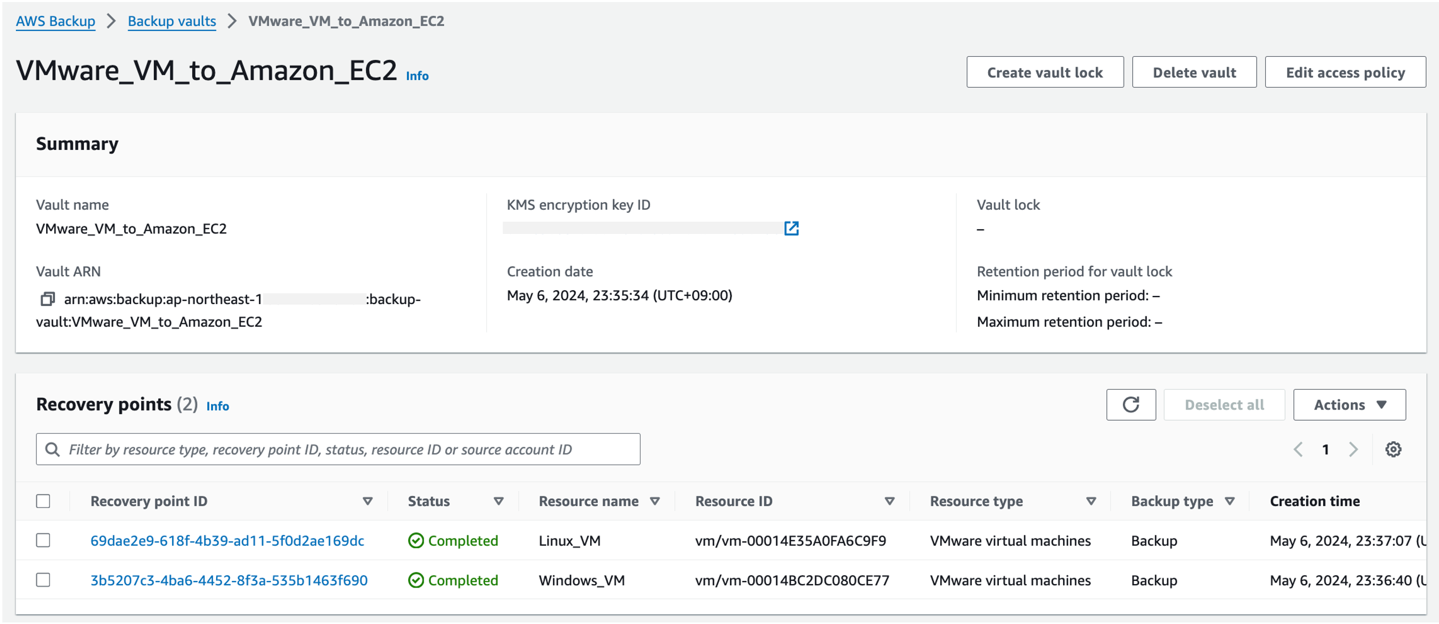Focus the recovery points filter field
1439x624 pixels.
click(338, 449)
